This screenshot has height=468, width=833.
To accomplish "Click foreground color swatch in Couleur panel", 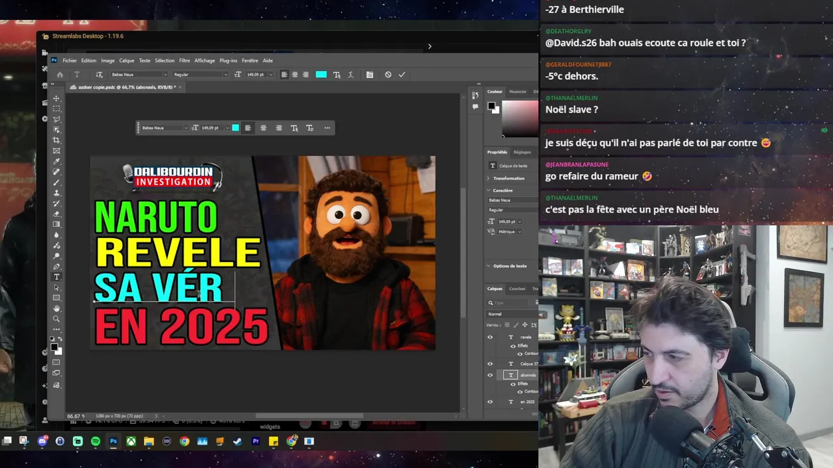I will pos(491,106).
